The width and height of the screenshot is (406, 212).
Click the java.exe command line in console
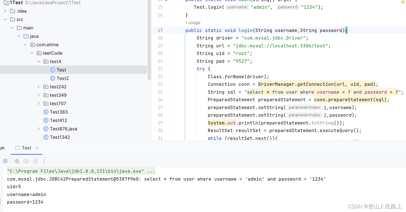coord(81,171)
